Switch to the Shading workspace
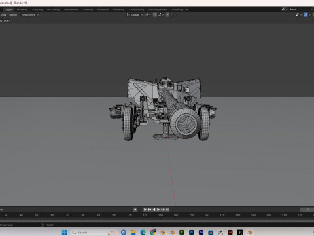The height and width of the screenshot is (236, 314). pos(88,10)
